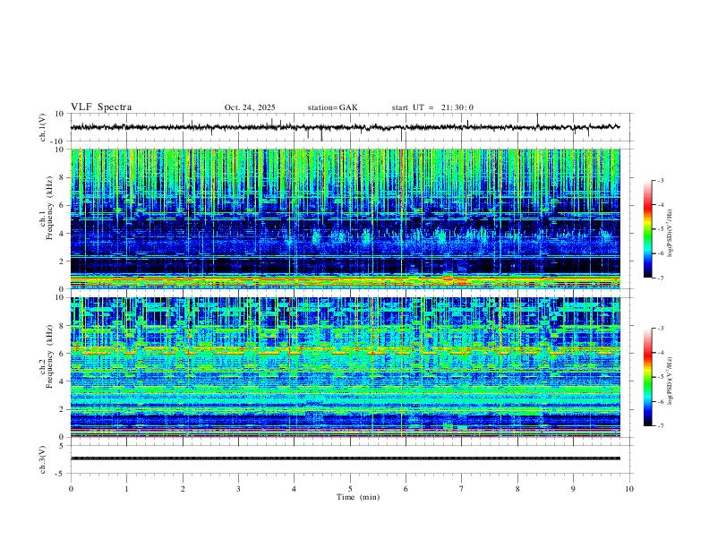The width and height of the screenshot is (709, 548).
Task: Select the date text "Oct. 24, 2025"
Action: tap(250, 107)
